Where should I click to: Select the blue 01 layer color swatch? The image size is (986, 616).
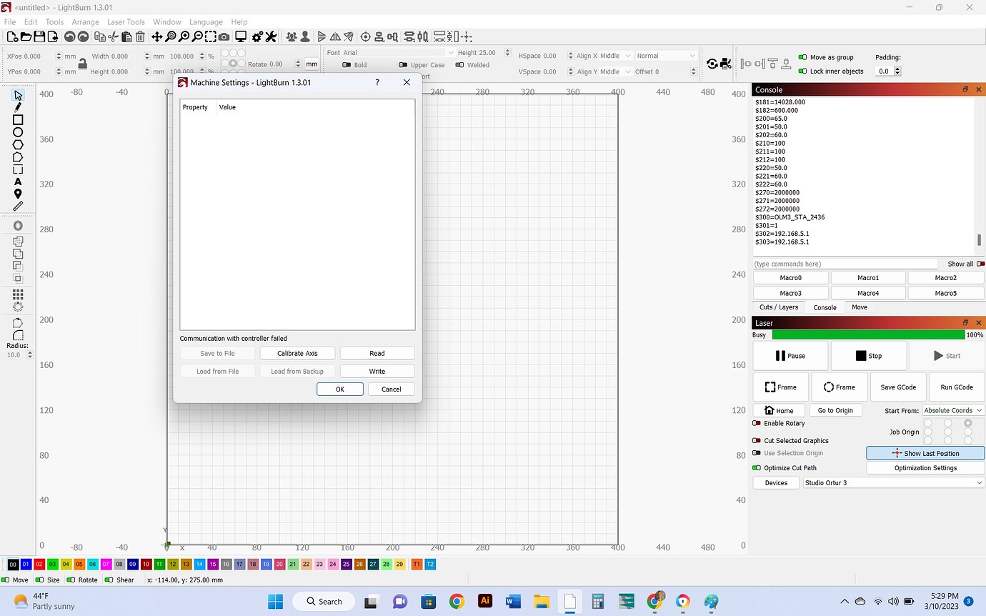[x=26, y=565]
